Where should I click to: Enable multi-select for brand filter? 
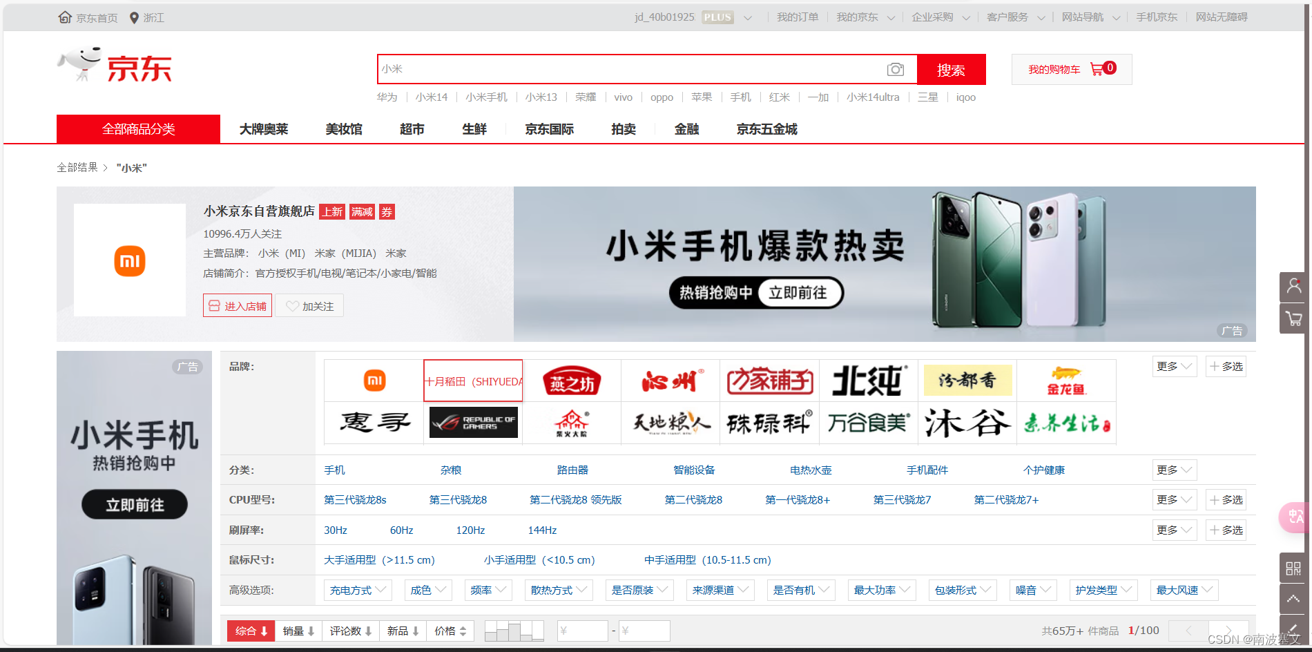pyautogui.click(x=1226, y=366)
